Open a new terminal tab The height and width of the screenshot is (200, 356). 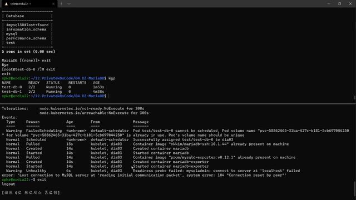pos(61,4)
